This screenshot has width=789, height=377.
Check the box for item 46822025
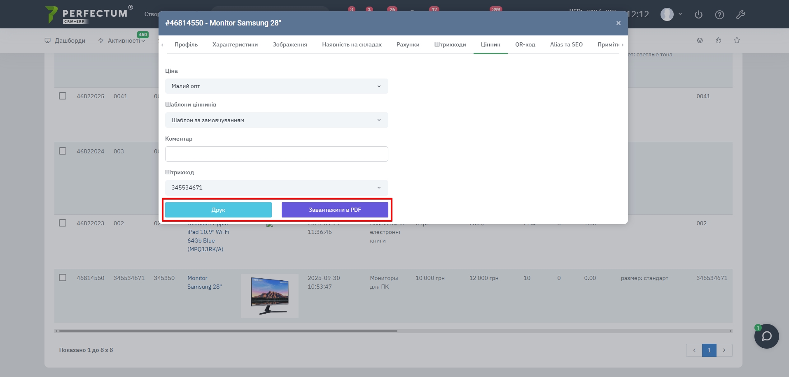point(63,96)
